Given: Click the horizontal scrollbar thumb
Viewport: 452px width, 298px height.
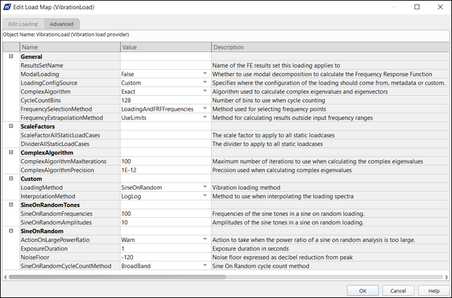Looking at the screenshot, I should click(117, 277).
